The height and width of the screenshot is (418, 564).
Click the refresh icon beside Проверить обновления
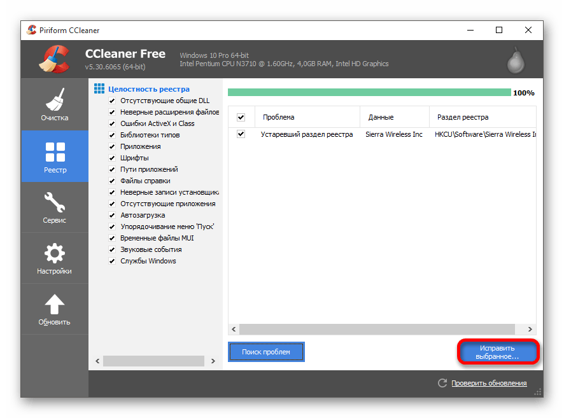coord(442,383)
